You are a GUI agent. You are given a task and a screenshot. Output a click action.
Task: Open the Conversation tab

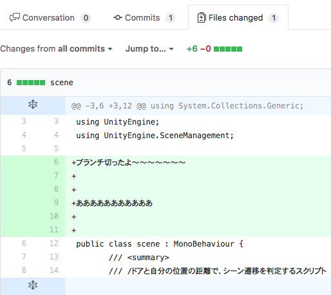[x=50, y=18]
